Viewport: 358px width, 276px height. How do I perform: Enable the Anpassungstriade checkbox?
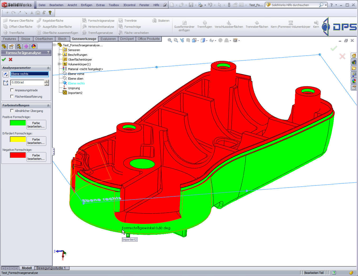point(12,90)
